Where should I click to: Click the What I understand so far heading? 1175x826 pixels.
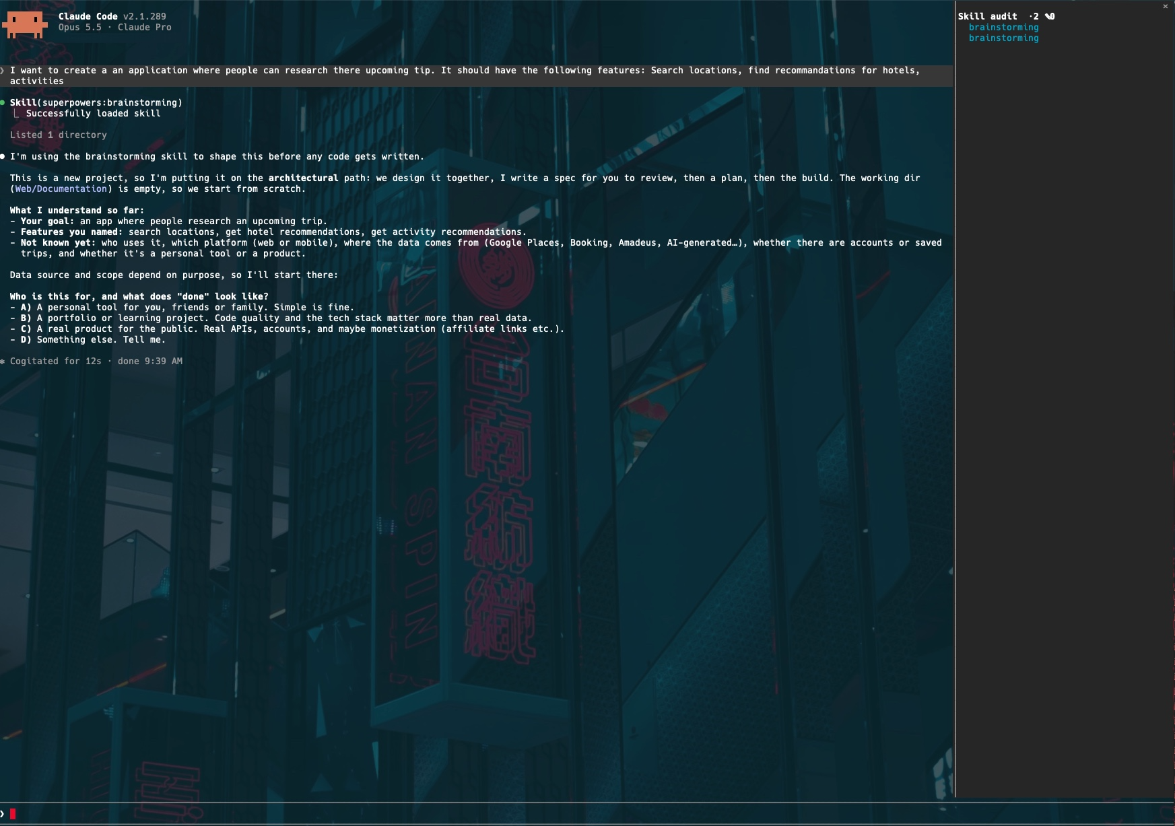coord(77,210)
